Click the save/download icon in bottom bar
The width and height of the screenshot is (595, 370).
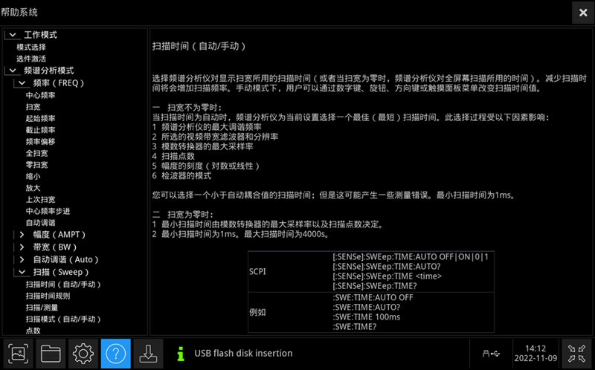tap(148, 353)
